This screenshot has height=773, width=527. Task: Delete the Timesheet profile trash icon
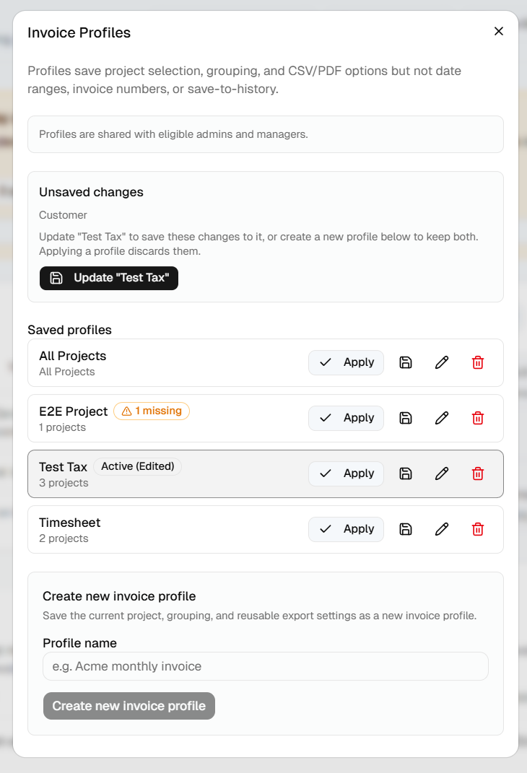pyautogui.click(x=478, y=530)
